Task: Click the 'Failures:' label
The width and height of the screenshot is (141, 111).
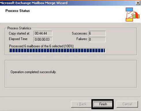Action: (82, 39)
